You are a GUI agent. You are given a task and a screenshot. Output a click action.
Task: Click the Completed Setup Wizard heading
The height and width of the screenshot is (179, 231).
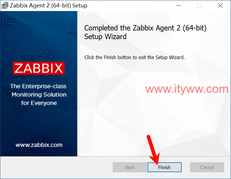[x=145, y=32]
